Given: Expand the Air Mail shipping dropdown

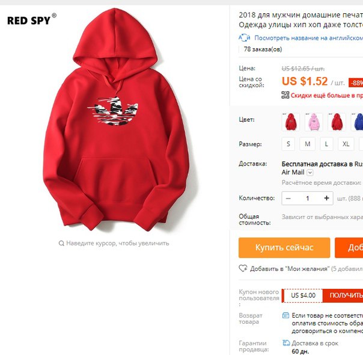Looking at the screenshot, I should 310,173.
